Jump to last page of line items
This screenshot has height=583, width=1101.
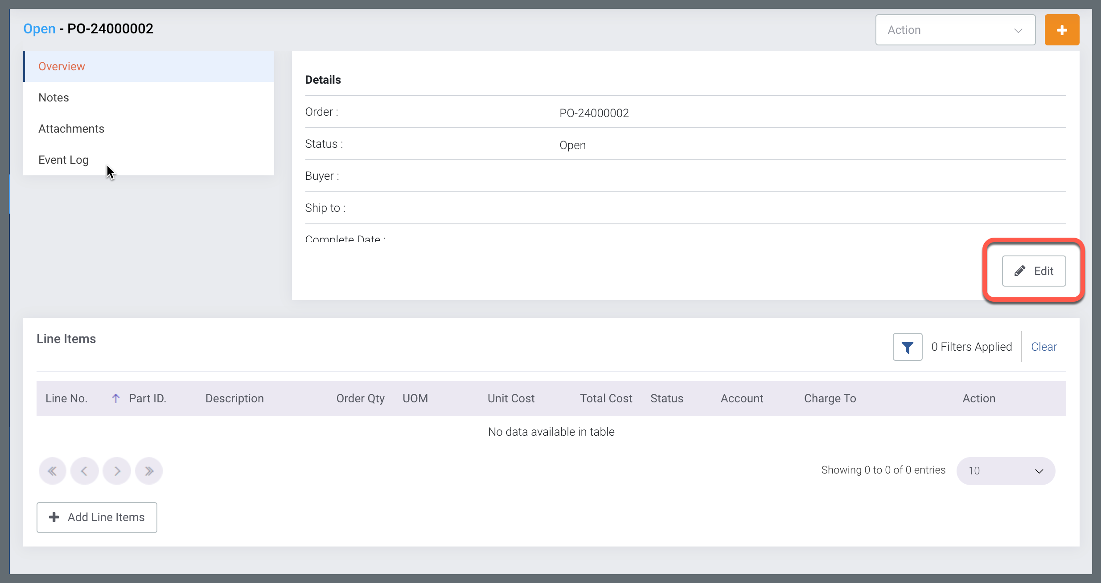tap(149, 471)
